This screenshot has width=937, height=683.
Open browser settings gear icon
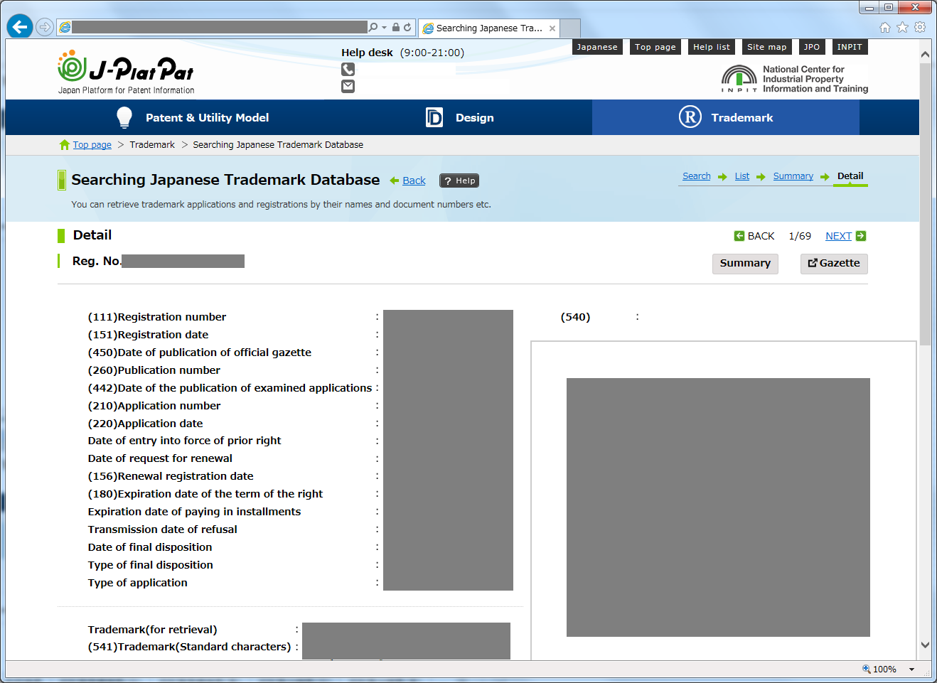tap(920, 27)
